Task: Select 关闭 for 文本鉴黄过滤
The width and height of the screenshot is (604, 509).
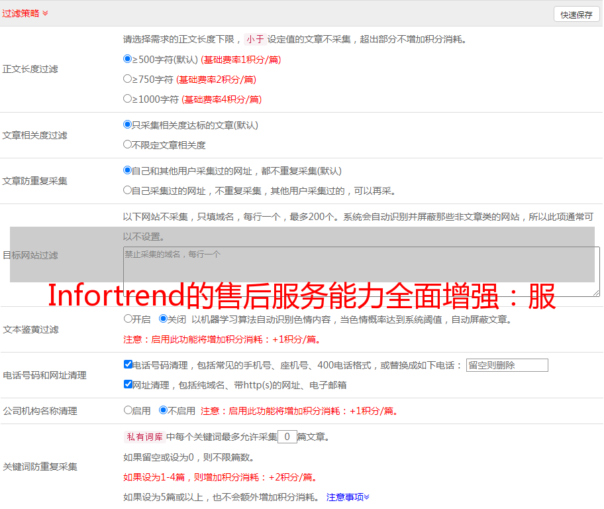Action: coord(163,319)
